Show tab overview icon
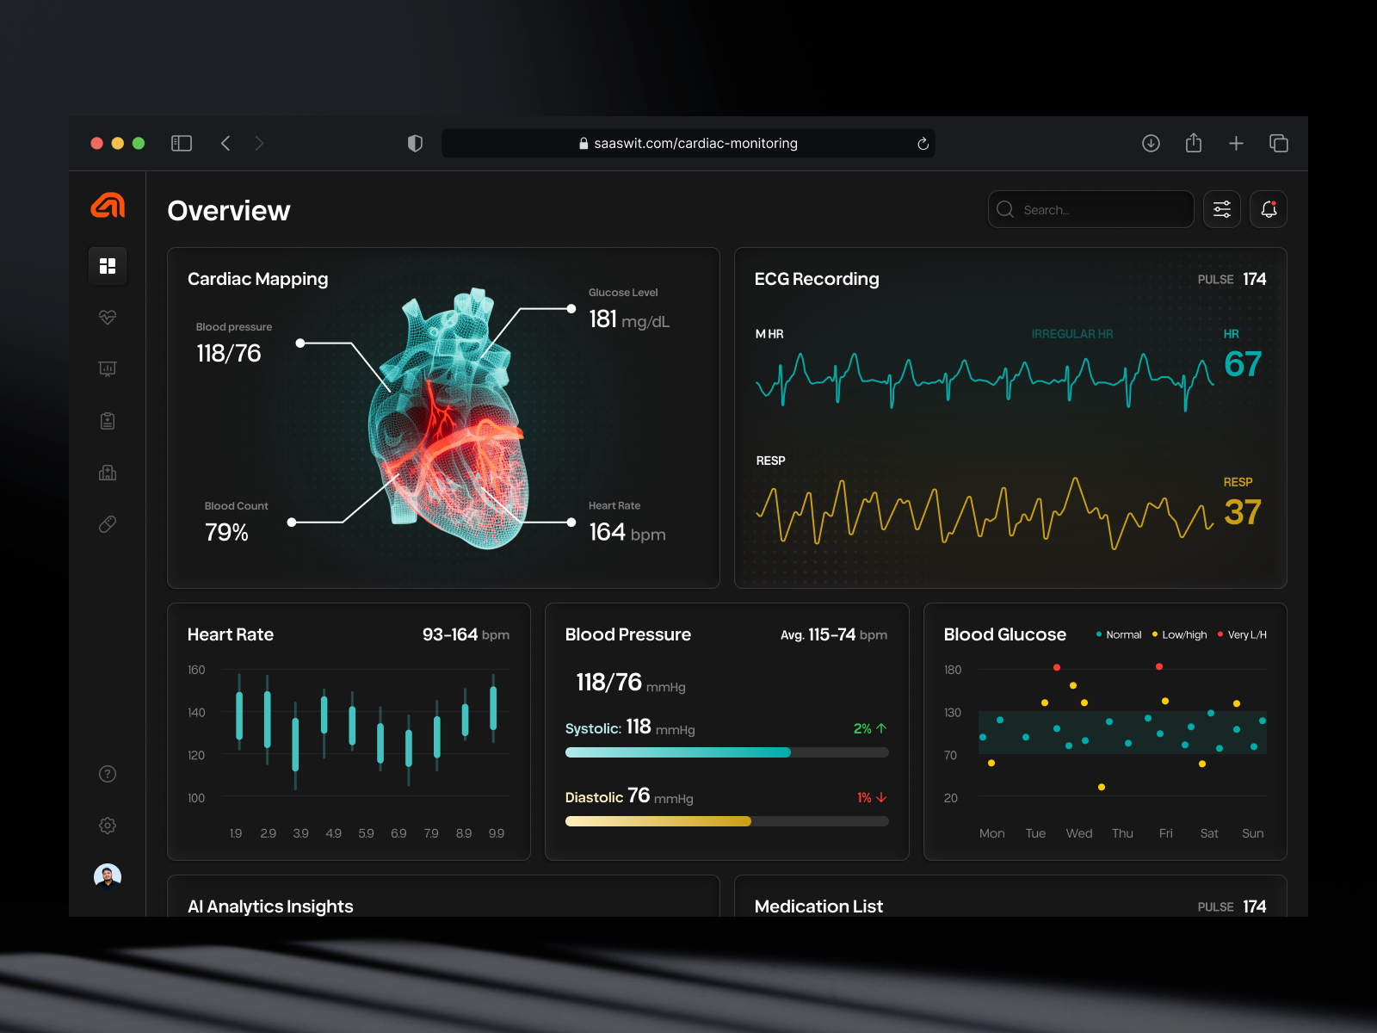 [1279, 144]
